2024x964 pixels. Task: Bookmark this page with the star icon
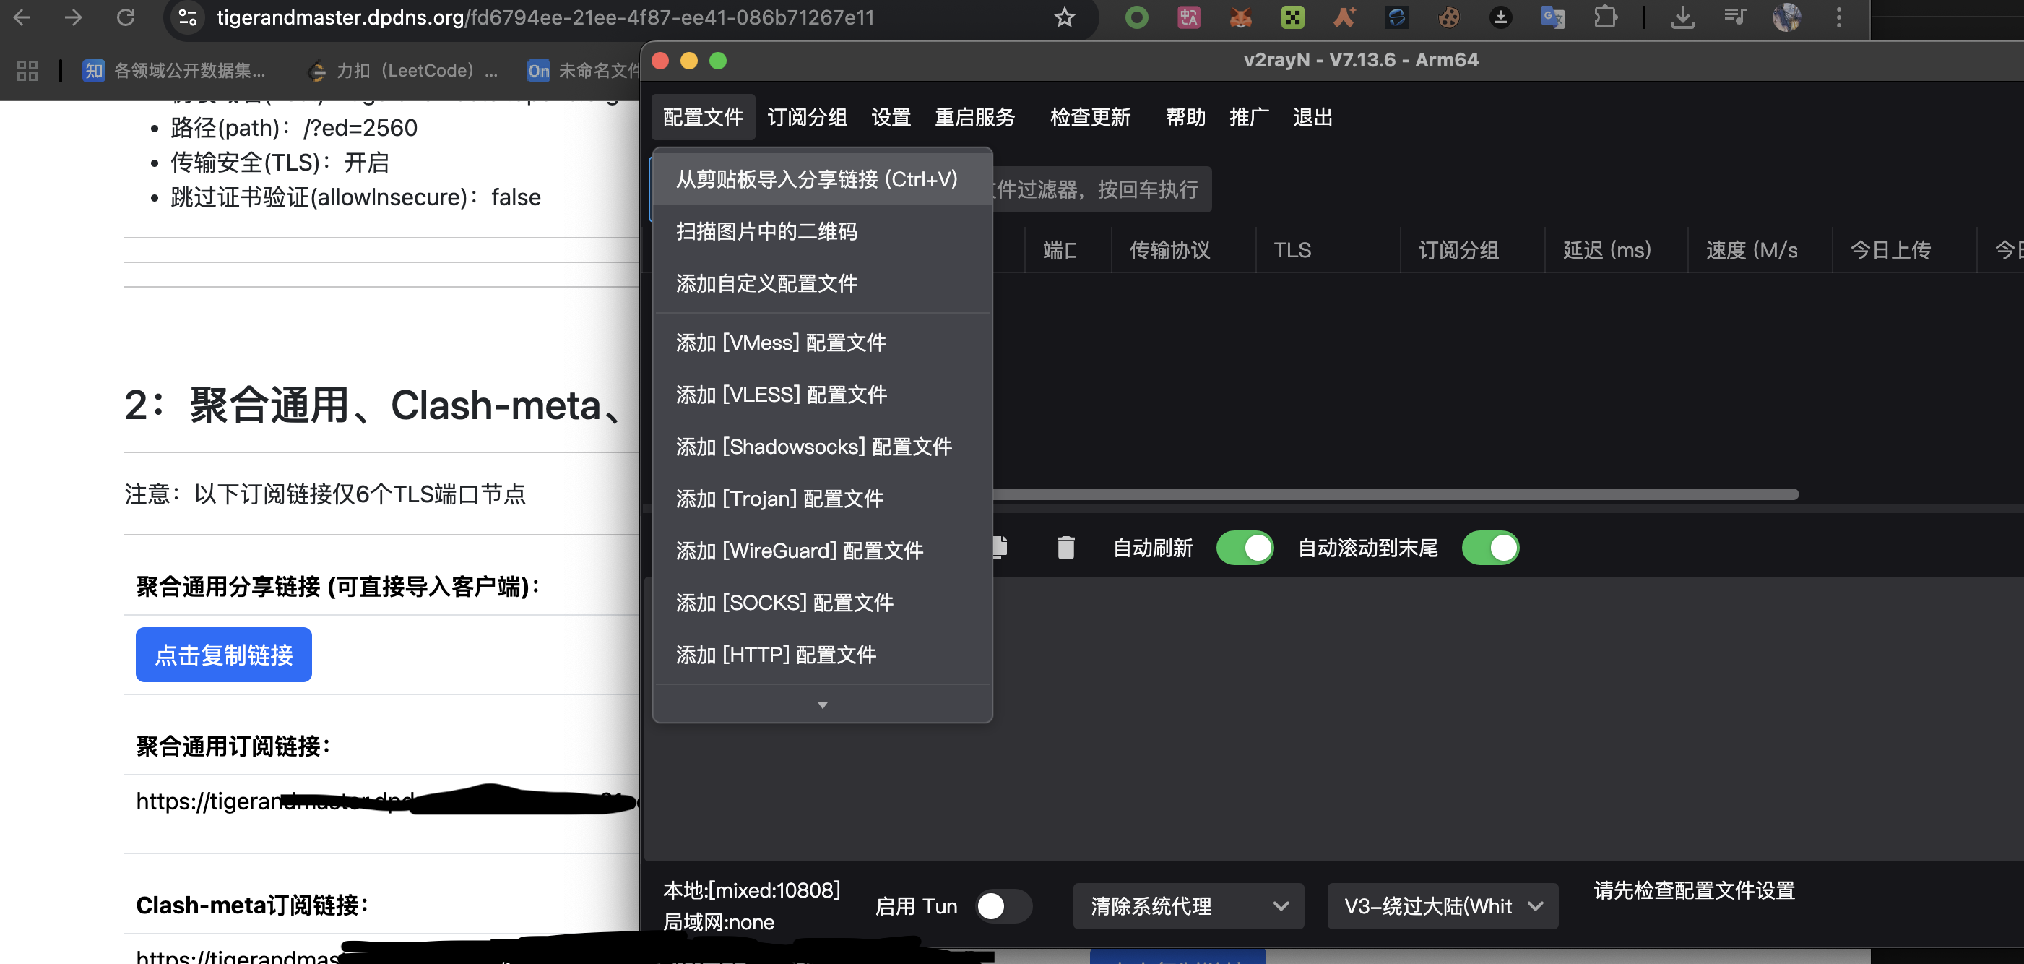[1064, 17]
